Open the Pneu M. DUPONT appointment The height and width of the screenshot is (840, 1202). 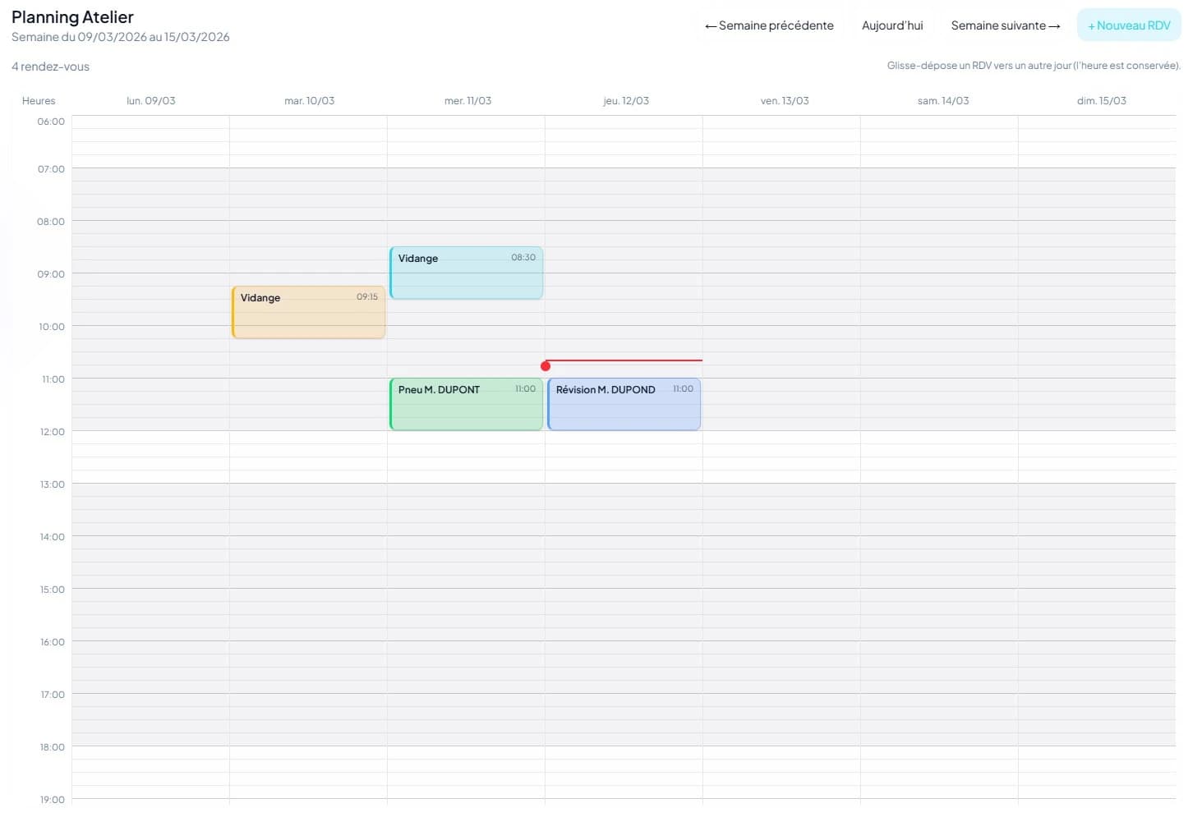point(466,403)
